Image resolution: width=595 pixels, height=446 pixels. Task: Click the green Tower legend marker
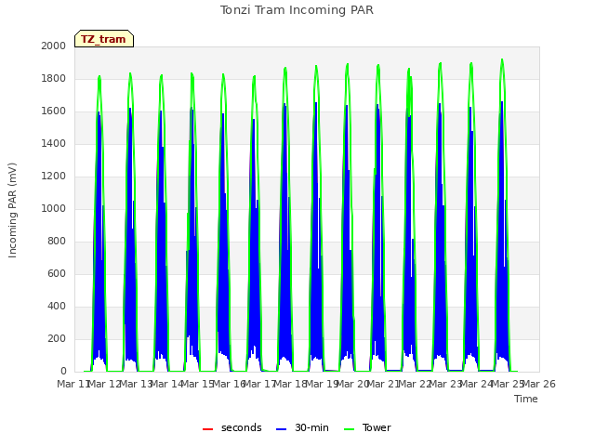pos(349,429)
